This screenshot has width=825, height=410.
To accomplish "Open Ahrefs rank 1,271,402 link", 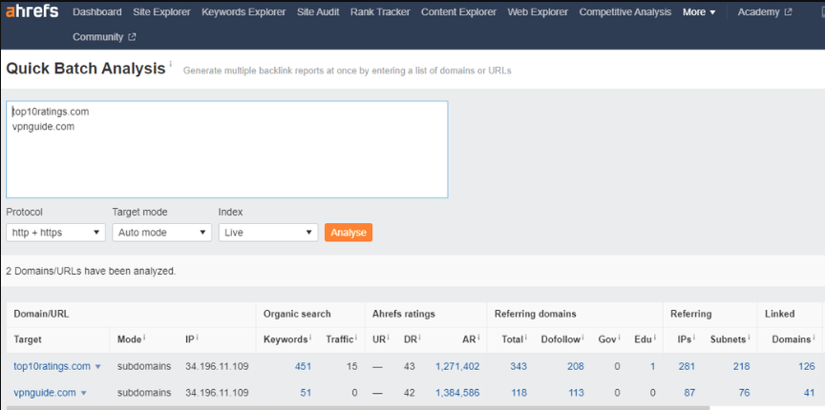I will click(457, 366).
